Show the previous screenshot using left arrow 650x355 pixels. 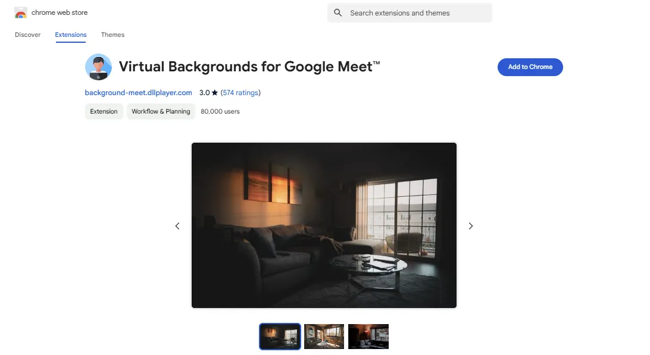177,226
